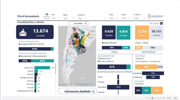Select the 9.620 Estatales card

pyautogui.click(x=109, y=33)
